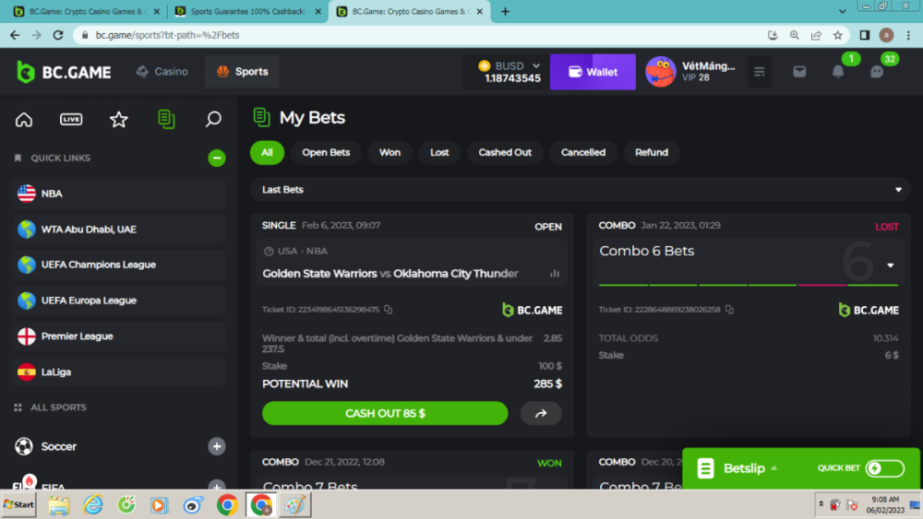Open the chat bubble icon
This screenshot has width=923, height=519.
877,72
